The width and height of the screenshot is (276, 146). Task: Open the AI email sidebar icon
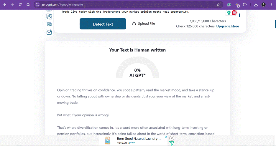click(49, 32)
